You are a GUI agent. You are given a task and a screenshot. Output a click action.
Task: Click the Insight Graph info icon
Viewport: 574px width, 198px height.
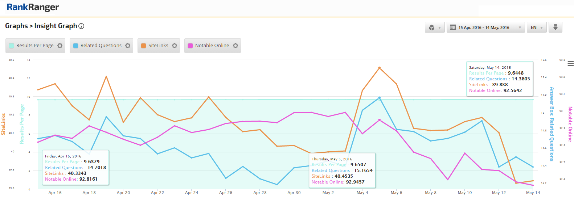pyautogui.click(x=82, y=26)
